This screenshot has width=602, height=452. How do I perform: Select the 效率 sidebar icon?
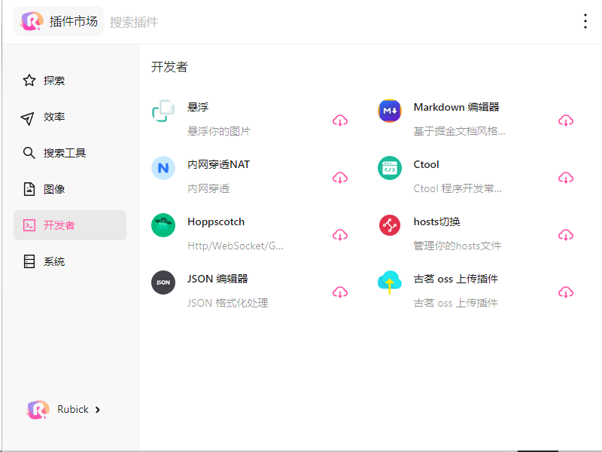point(29,117)
